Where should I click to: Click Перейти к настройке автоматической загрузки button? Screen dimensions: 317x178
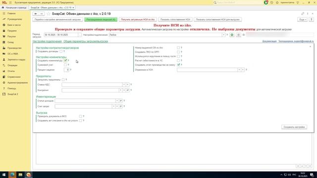pyautogui.click(x=57, y=20)
